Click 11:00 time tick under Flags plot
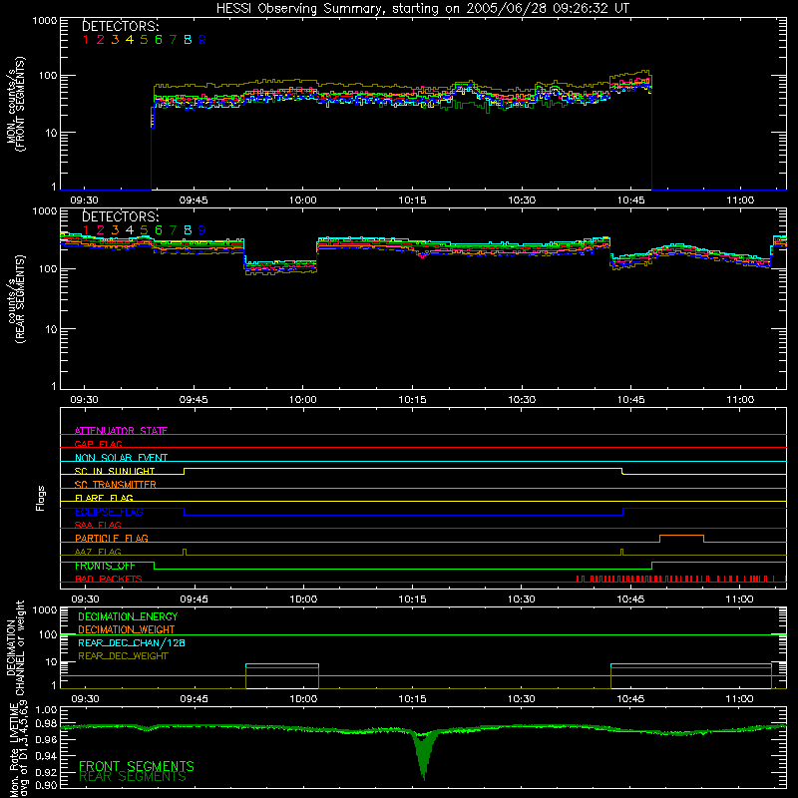 click(740, 599)
